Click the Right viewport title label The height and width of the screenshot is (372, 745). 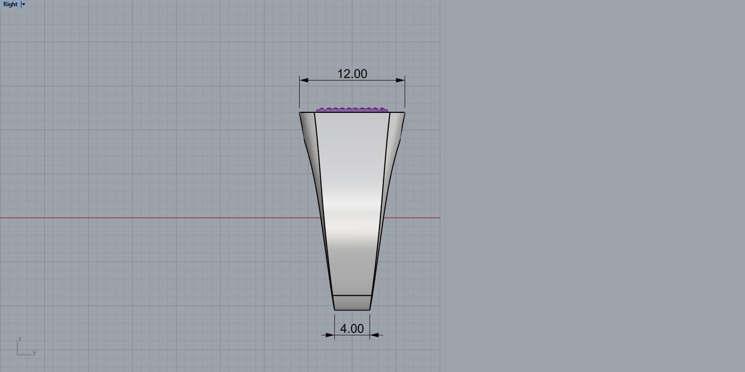10,4
